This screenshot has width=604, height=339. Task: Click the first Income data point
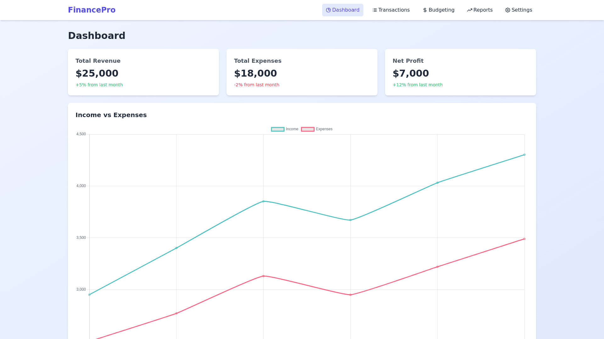(89, 295)
